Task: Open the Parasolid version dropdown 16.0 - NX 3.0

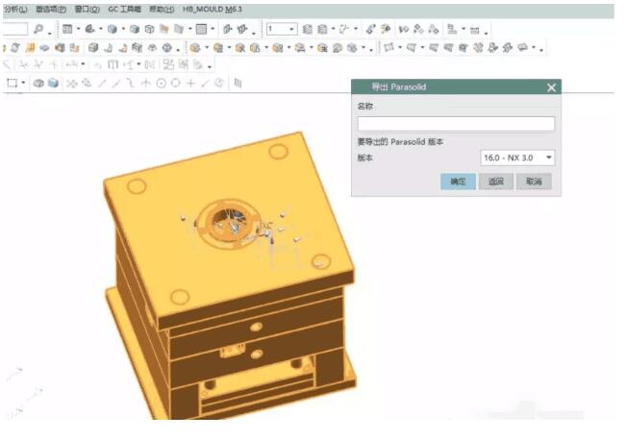Action: 517,158
